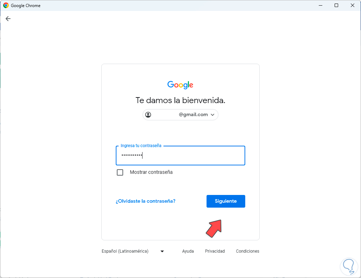Click the Te damos la bienvenida heading
Viewport: 361px width, 278px height.
click(x=180, y=100)
